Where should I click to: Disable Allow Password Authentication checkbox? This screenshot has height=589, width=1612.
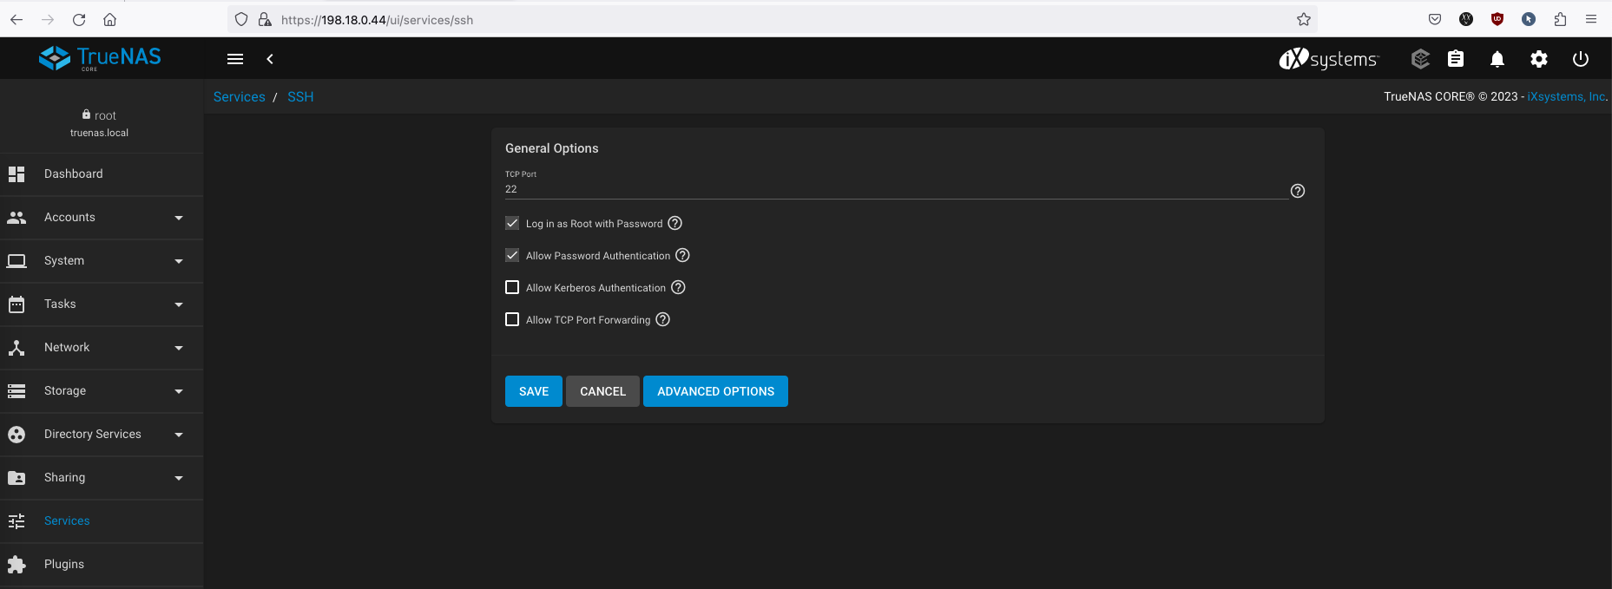tap(512, 255)
